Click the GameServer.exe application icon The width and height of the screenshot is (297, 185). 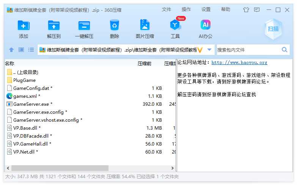click(x=9, y=104)
